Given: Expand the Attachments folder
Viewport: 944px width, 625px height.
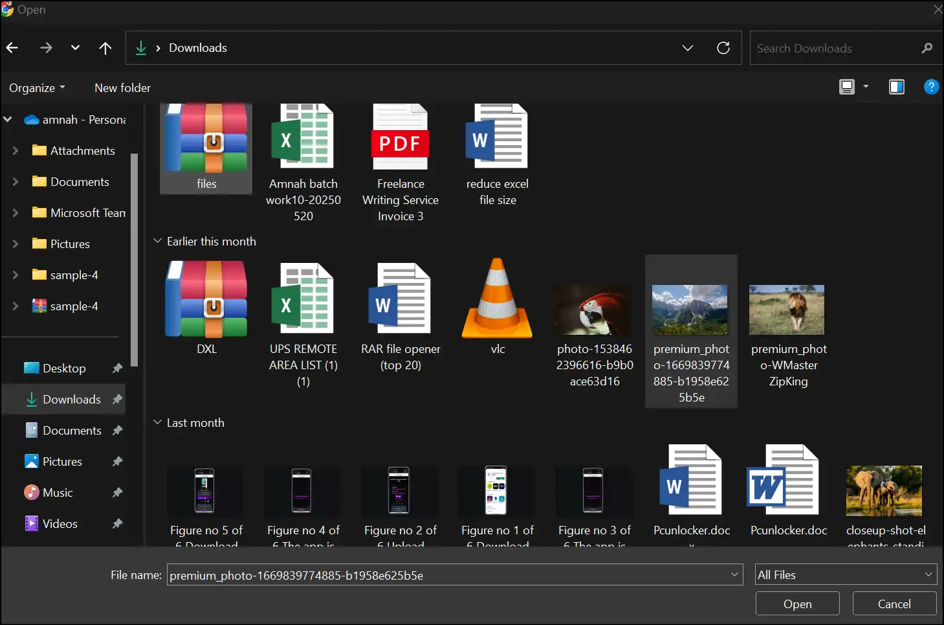Looking at the screenshot, I should point(16,150).
